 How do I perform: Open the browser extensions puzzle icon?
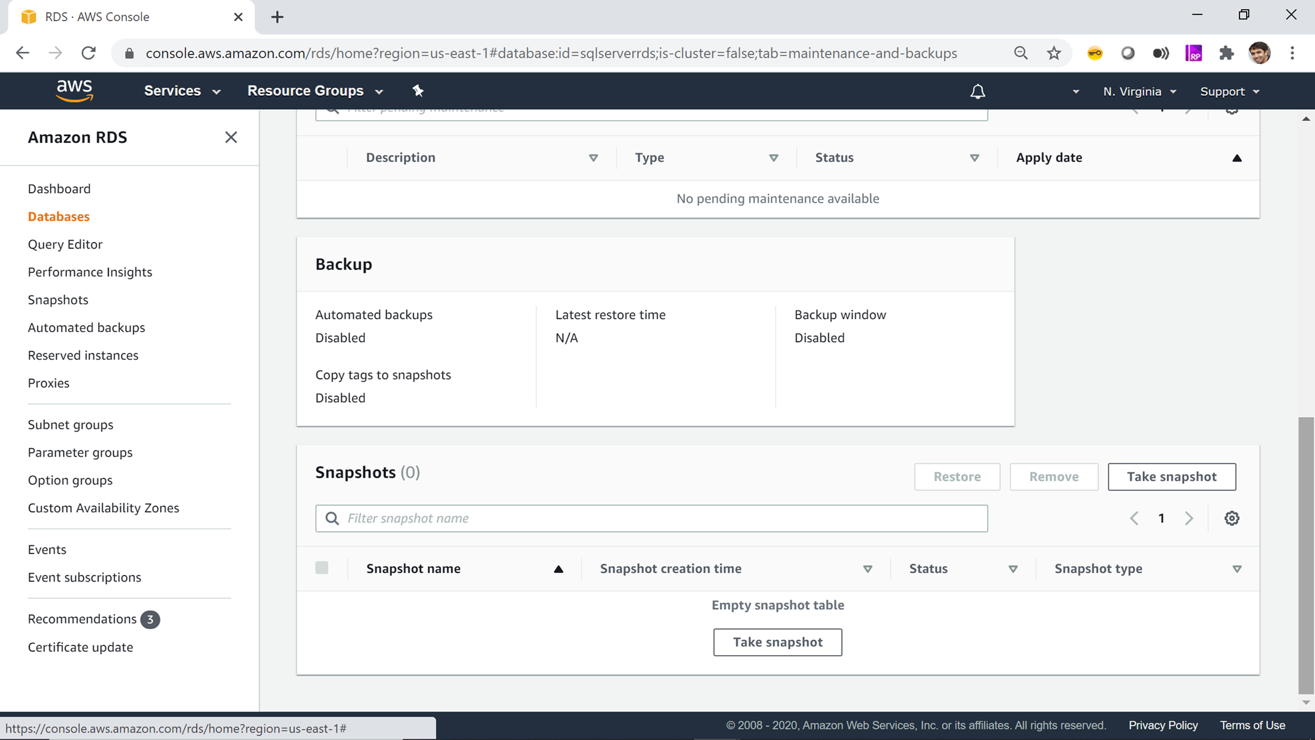(1226, 53)
